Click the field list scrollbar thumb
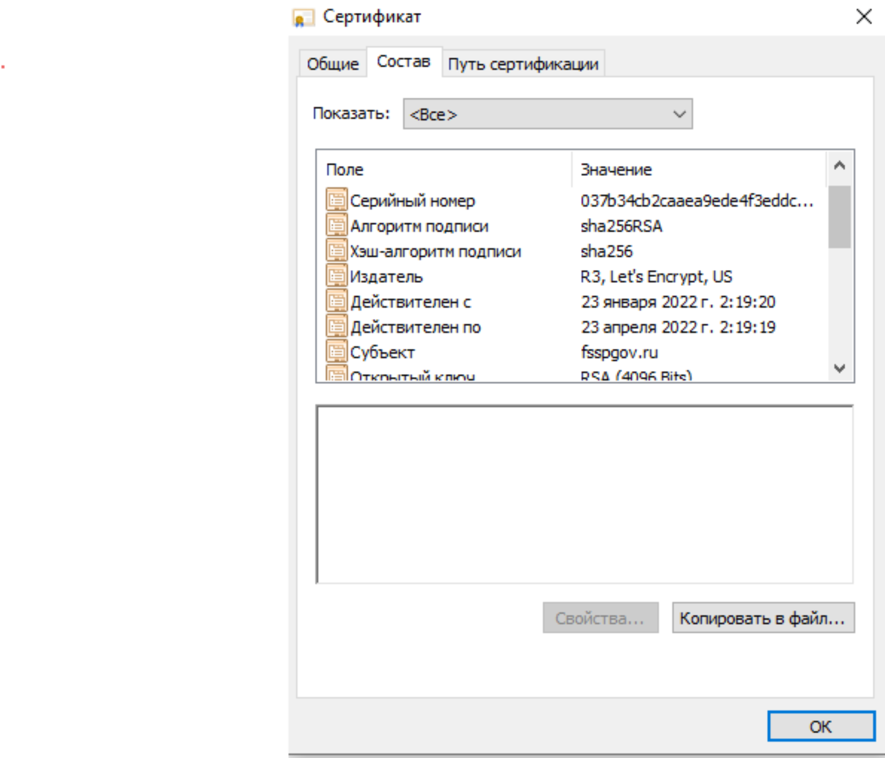This screenshot has height=758, width=885. [839, 217]
